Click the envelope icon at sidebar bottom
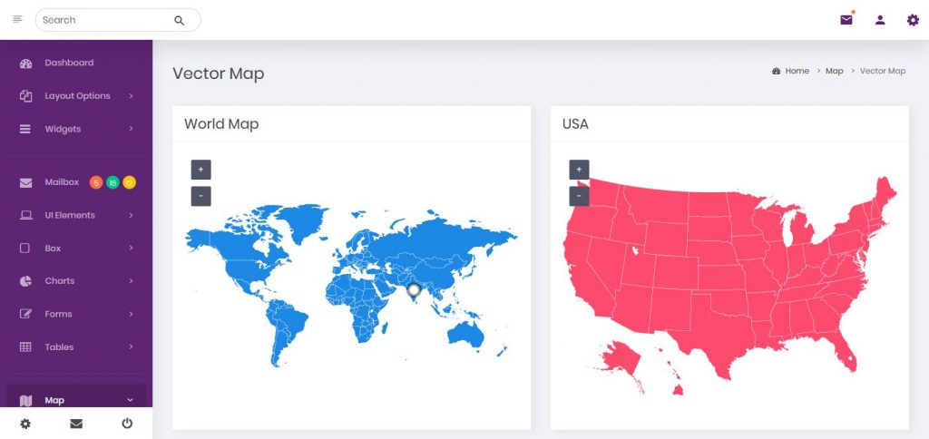 76,424
